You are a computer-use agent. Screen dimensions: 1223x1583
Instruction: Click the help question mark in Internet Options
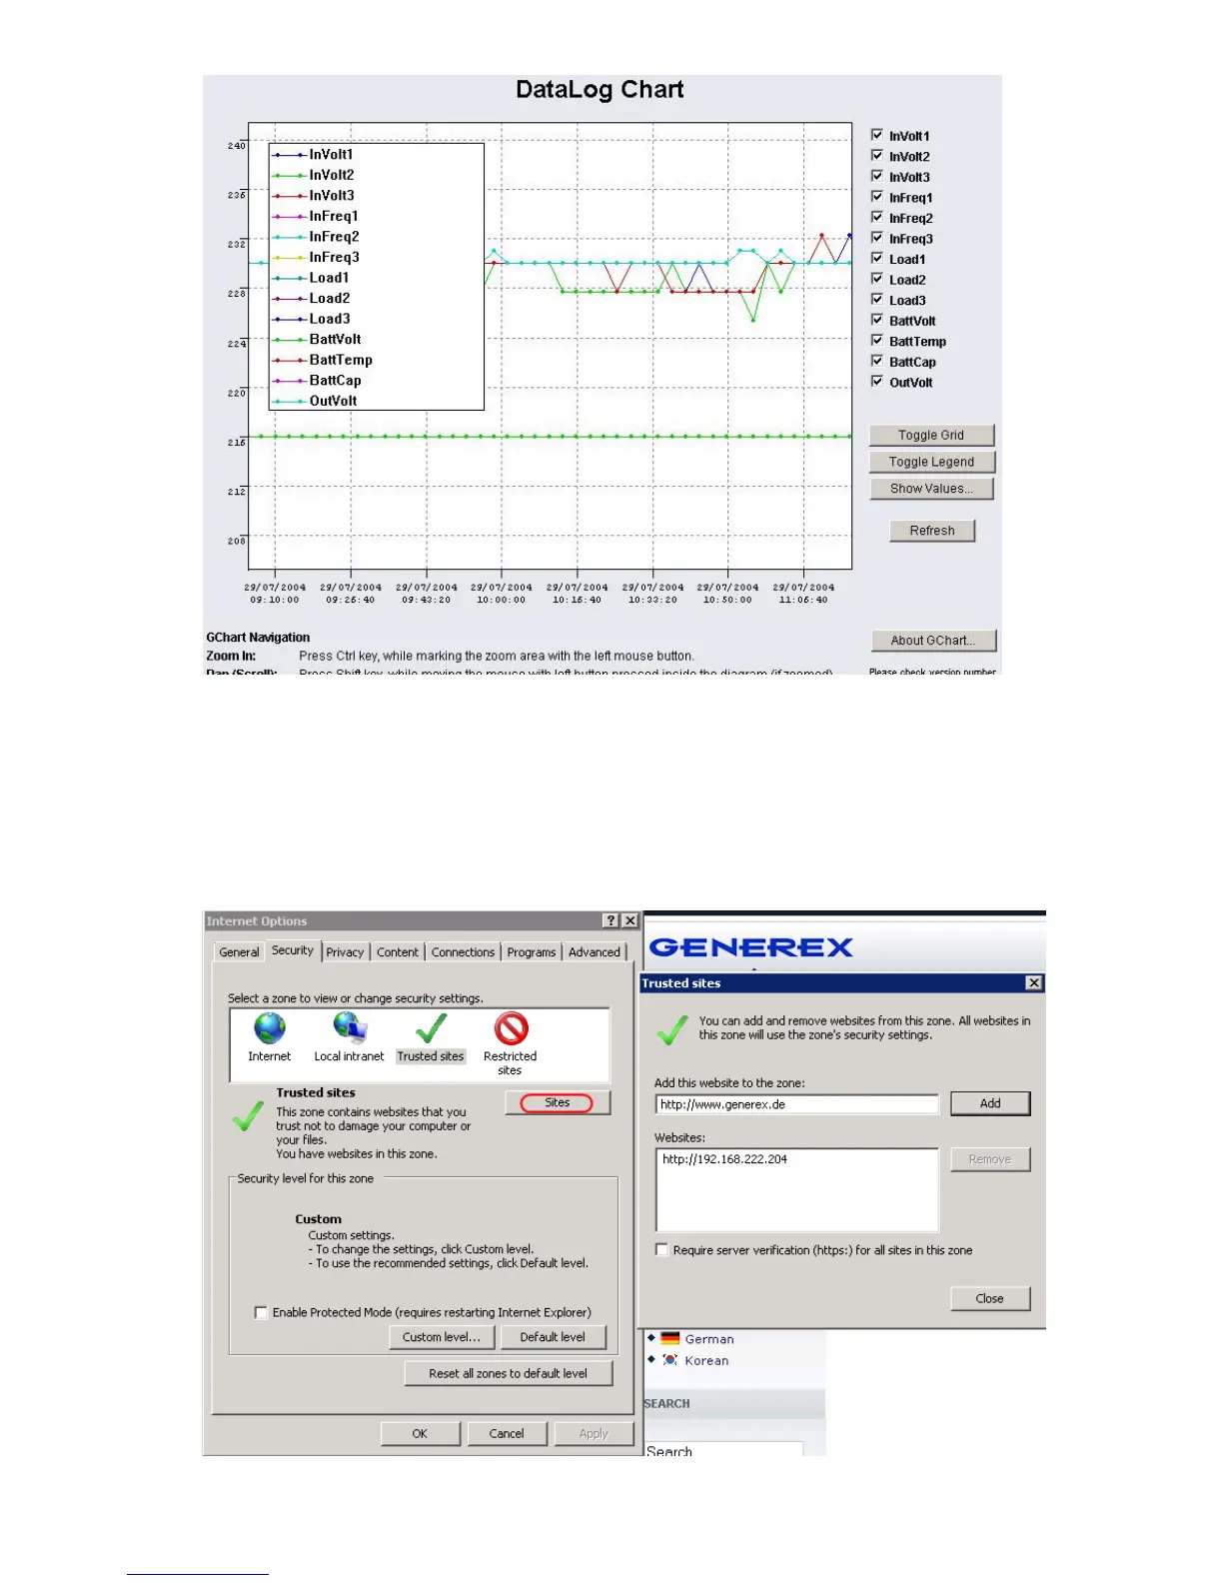pyautogui.click(x=611, y=920)
